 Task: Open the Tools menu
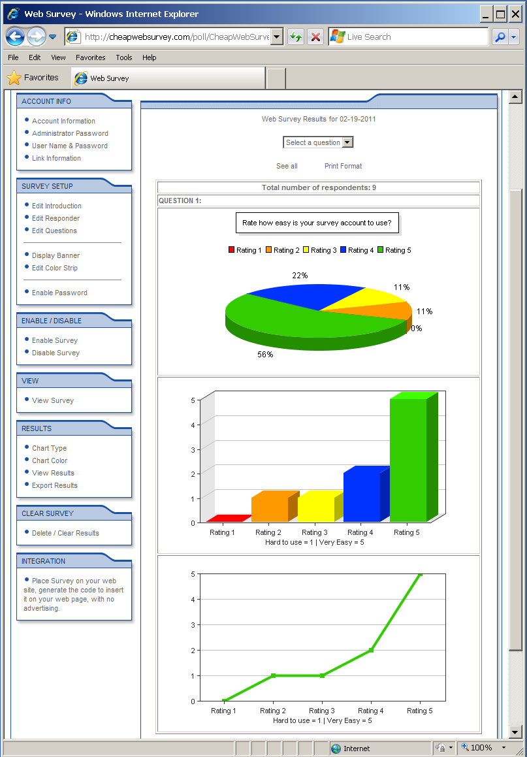point(124,57)
